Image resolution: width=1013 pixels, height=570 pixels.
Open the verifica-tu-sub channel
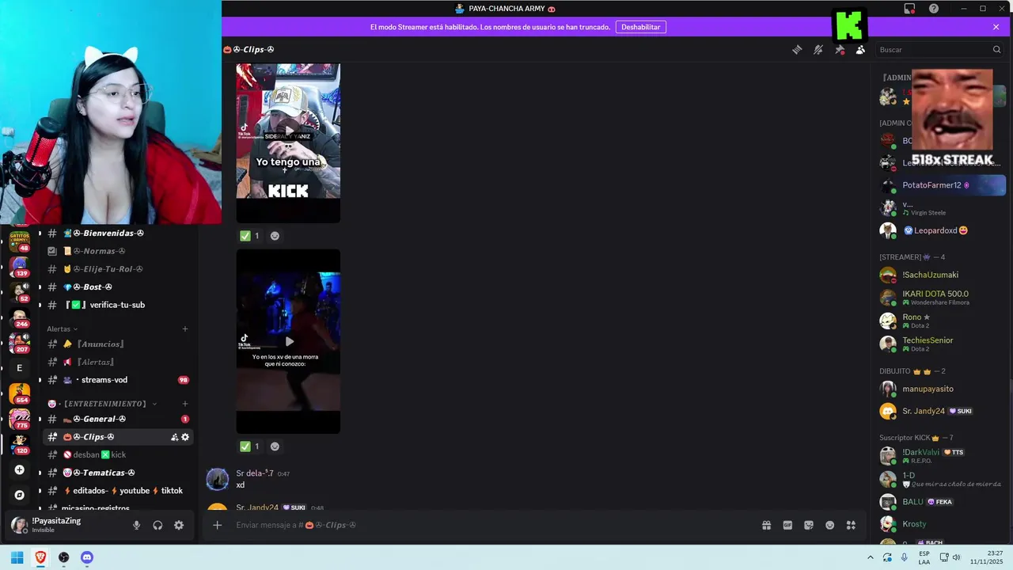[117, 305]
